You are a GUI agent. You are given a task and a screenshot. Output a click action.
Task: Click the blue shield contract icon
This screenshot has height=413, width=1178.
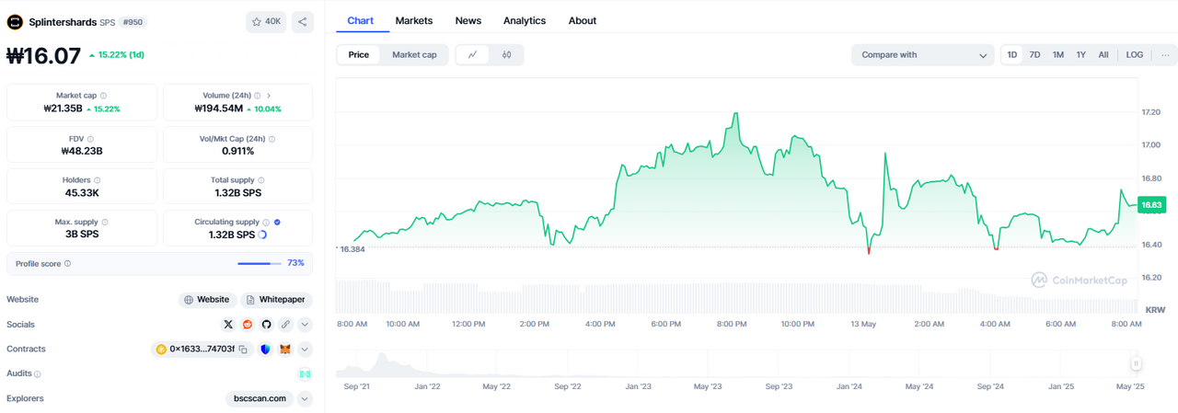tap(266, 350)
